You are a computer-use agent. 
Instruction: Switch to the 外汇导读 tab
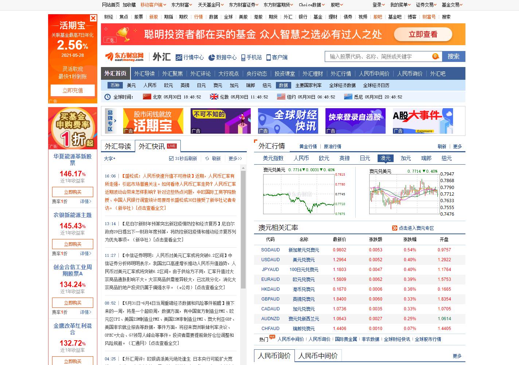[118, 146]
